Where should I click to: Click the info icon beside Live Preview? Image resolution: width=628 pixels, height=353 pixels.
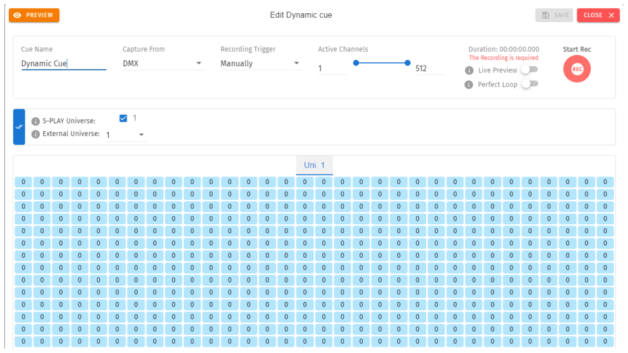(469, 71)
